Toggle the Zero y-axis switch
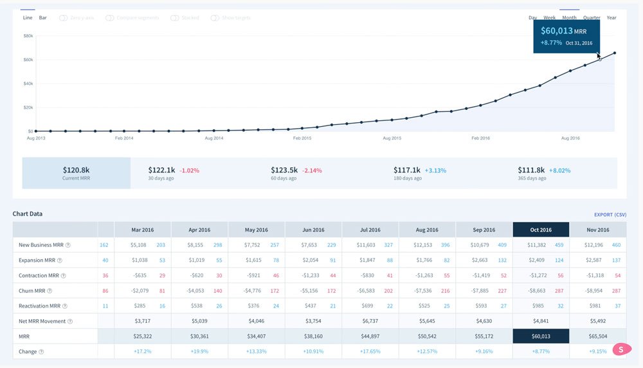 click(x=63, y=18)
